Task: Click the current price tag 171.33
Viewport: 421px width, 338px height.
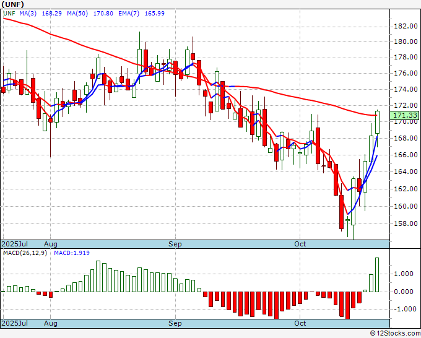Action: coord(405,115)
